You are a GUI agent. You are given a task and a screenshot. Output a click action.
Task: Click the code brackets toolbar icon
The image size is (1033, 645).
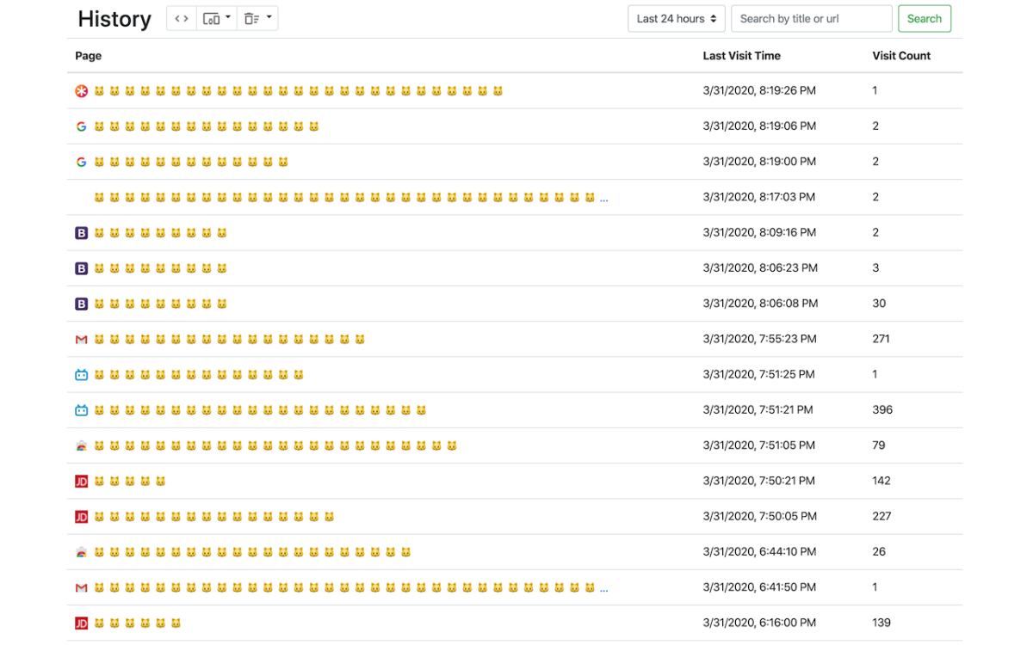(182, 19)
